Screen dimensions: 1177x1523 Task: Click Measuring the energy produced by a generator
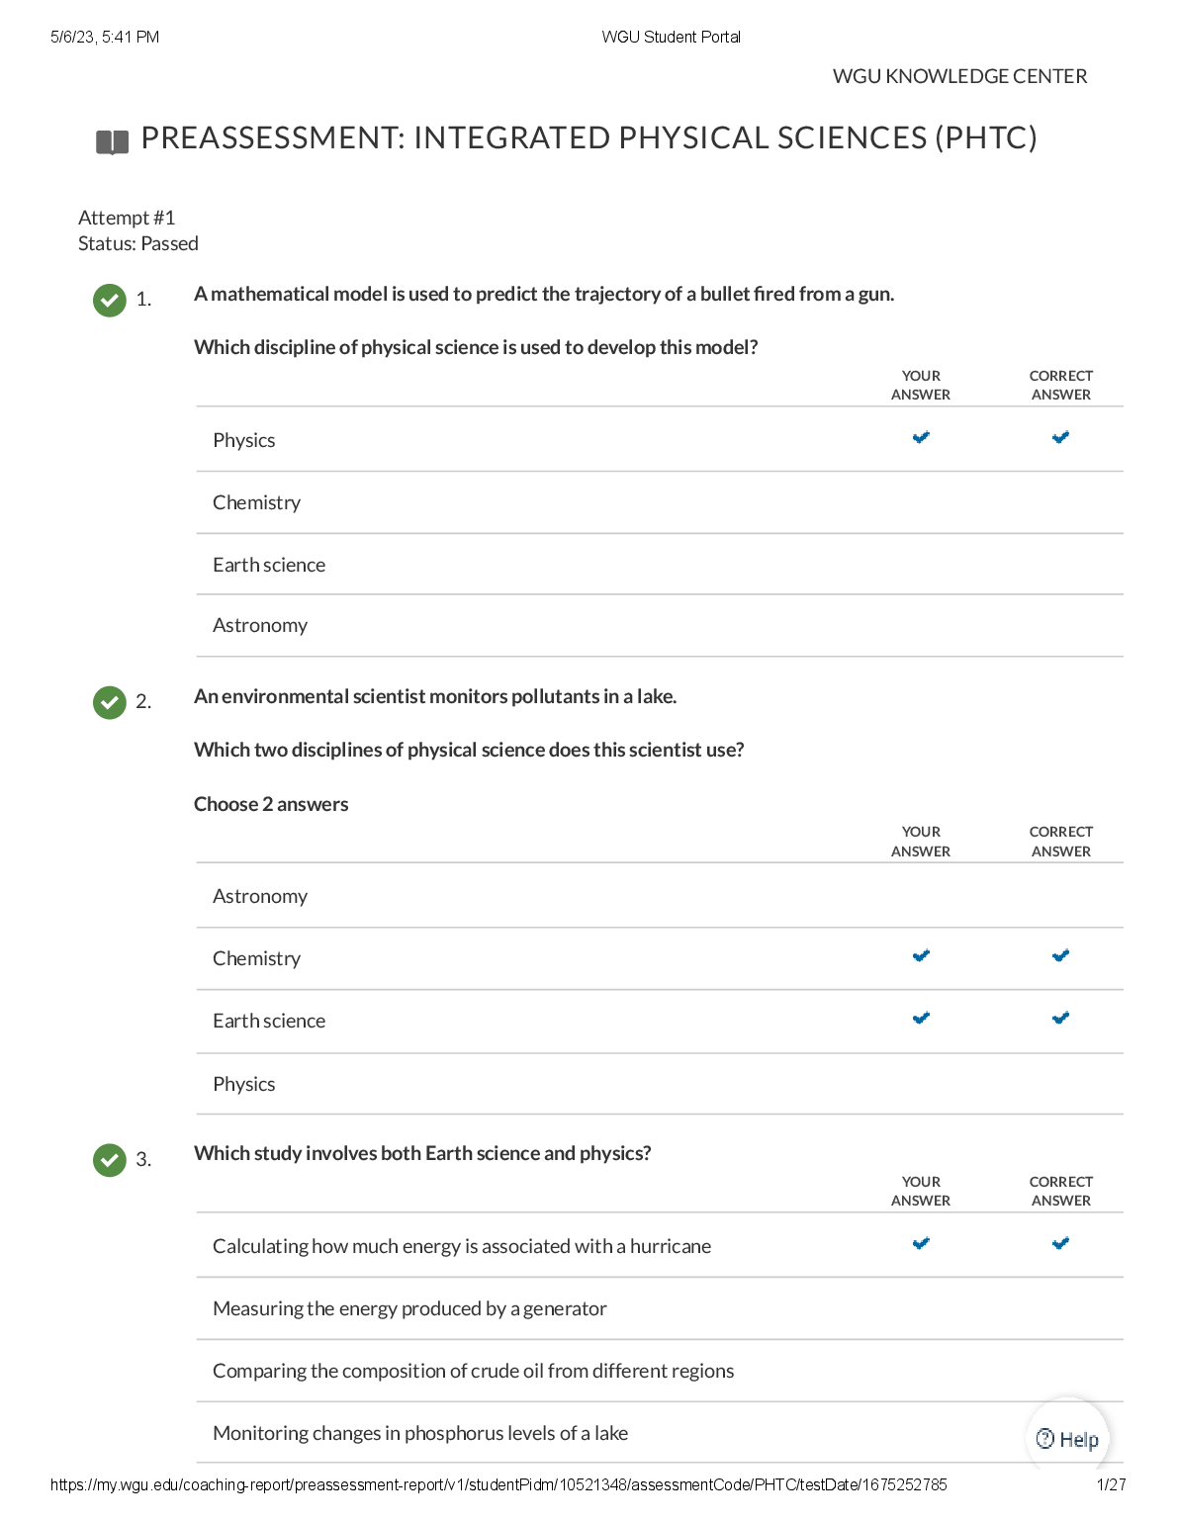[x=409, y=1308]
